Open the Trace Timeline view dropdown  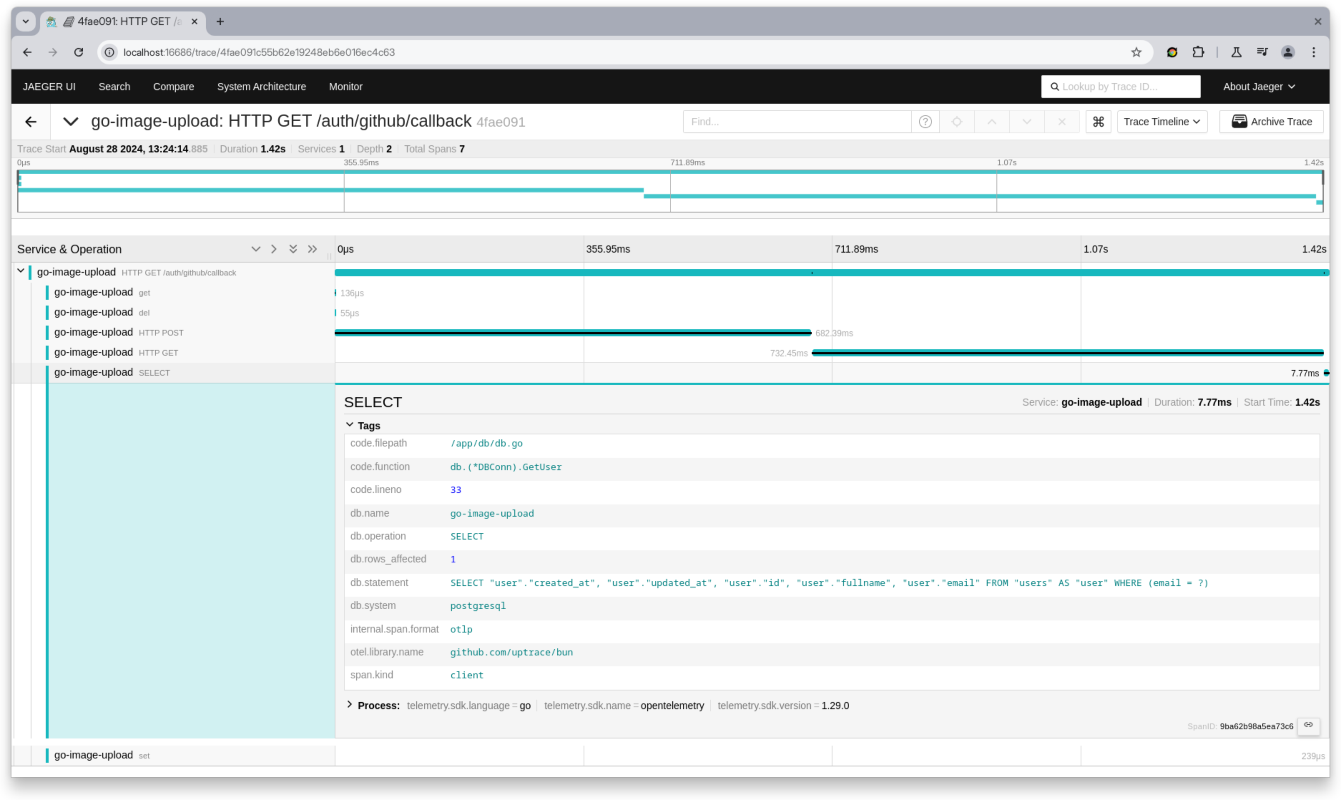(x=1161, y=121)
